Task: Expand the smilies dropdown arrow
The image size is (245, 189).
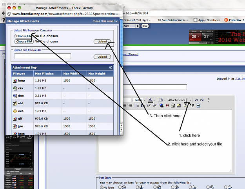Action: [x=165, y=100]
